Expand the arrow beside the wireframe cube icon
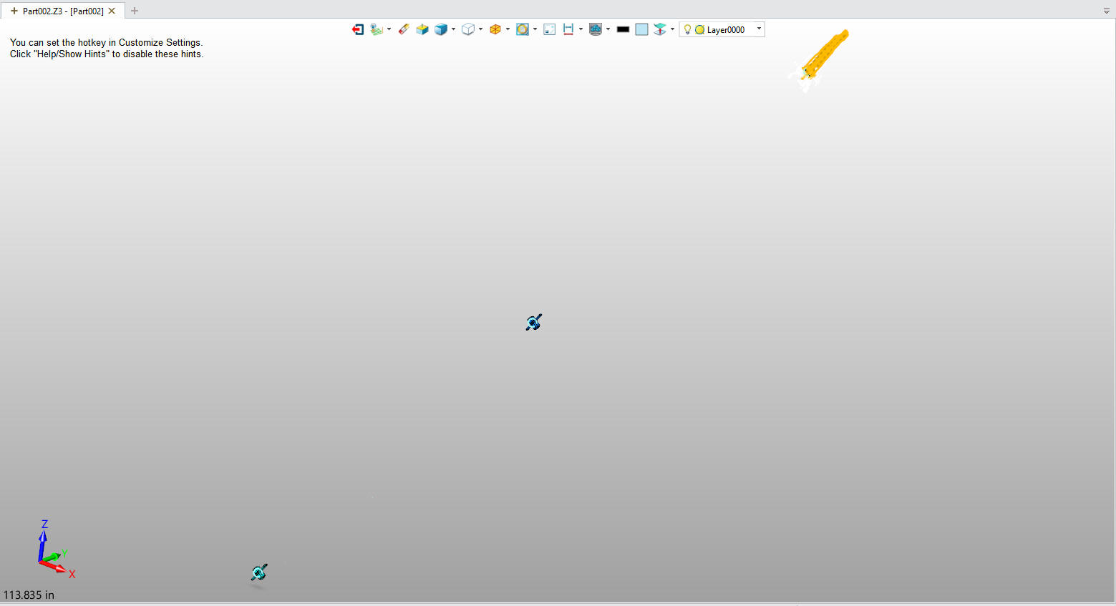The height and width of the screenshot is (606, 1116). 481,29
